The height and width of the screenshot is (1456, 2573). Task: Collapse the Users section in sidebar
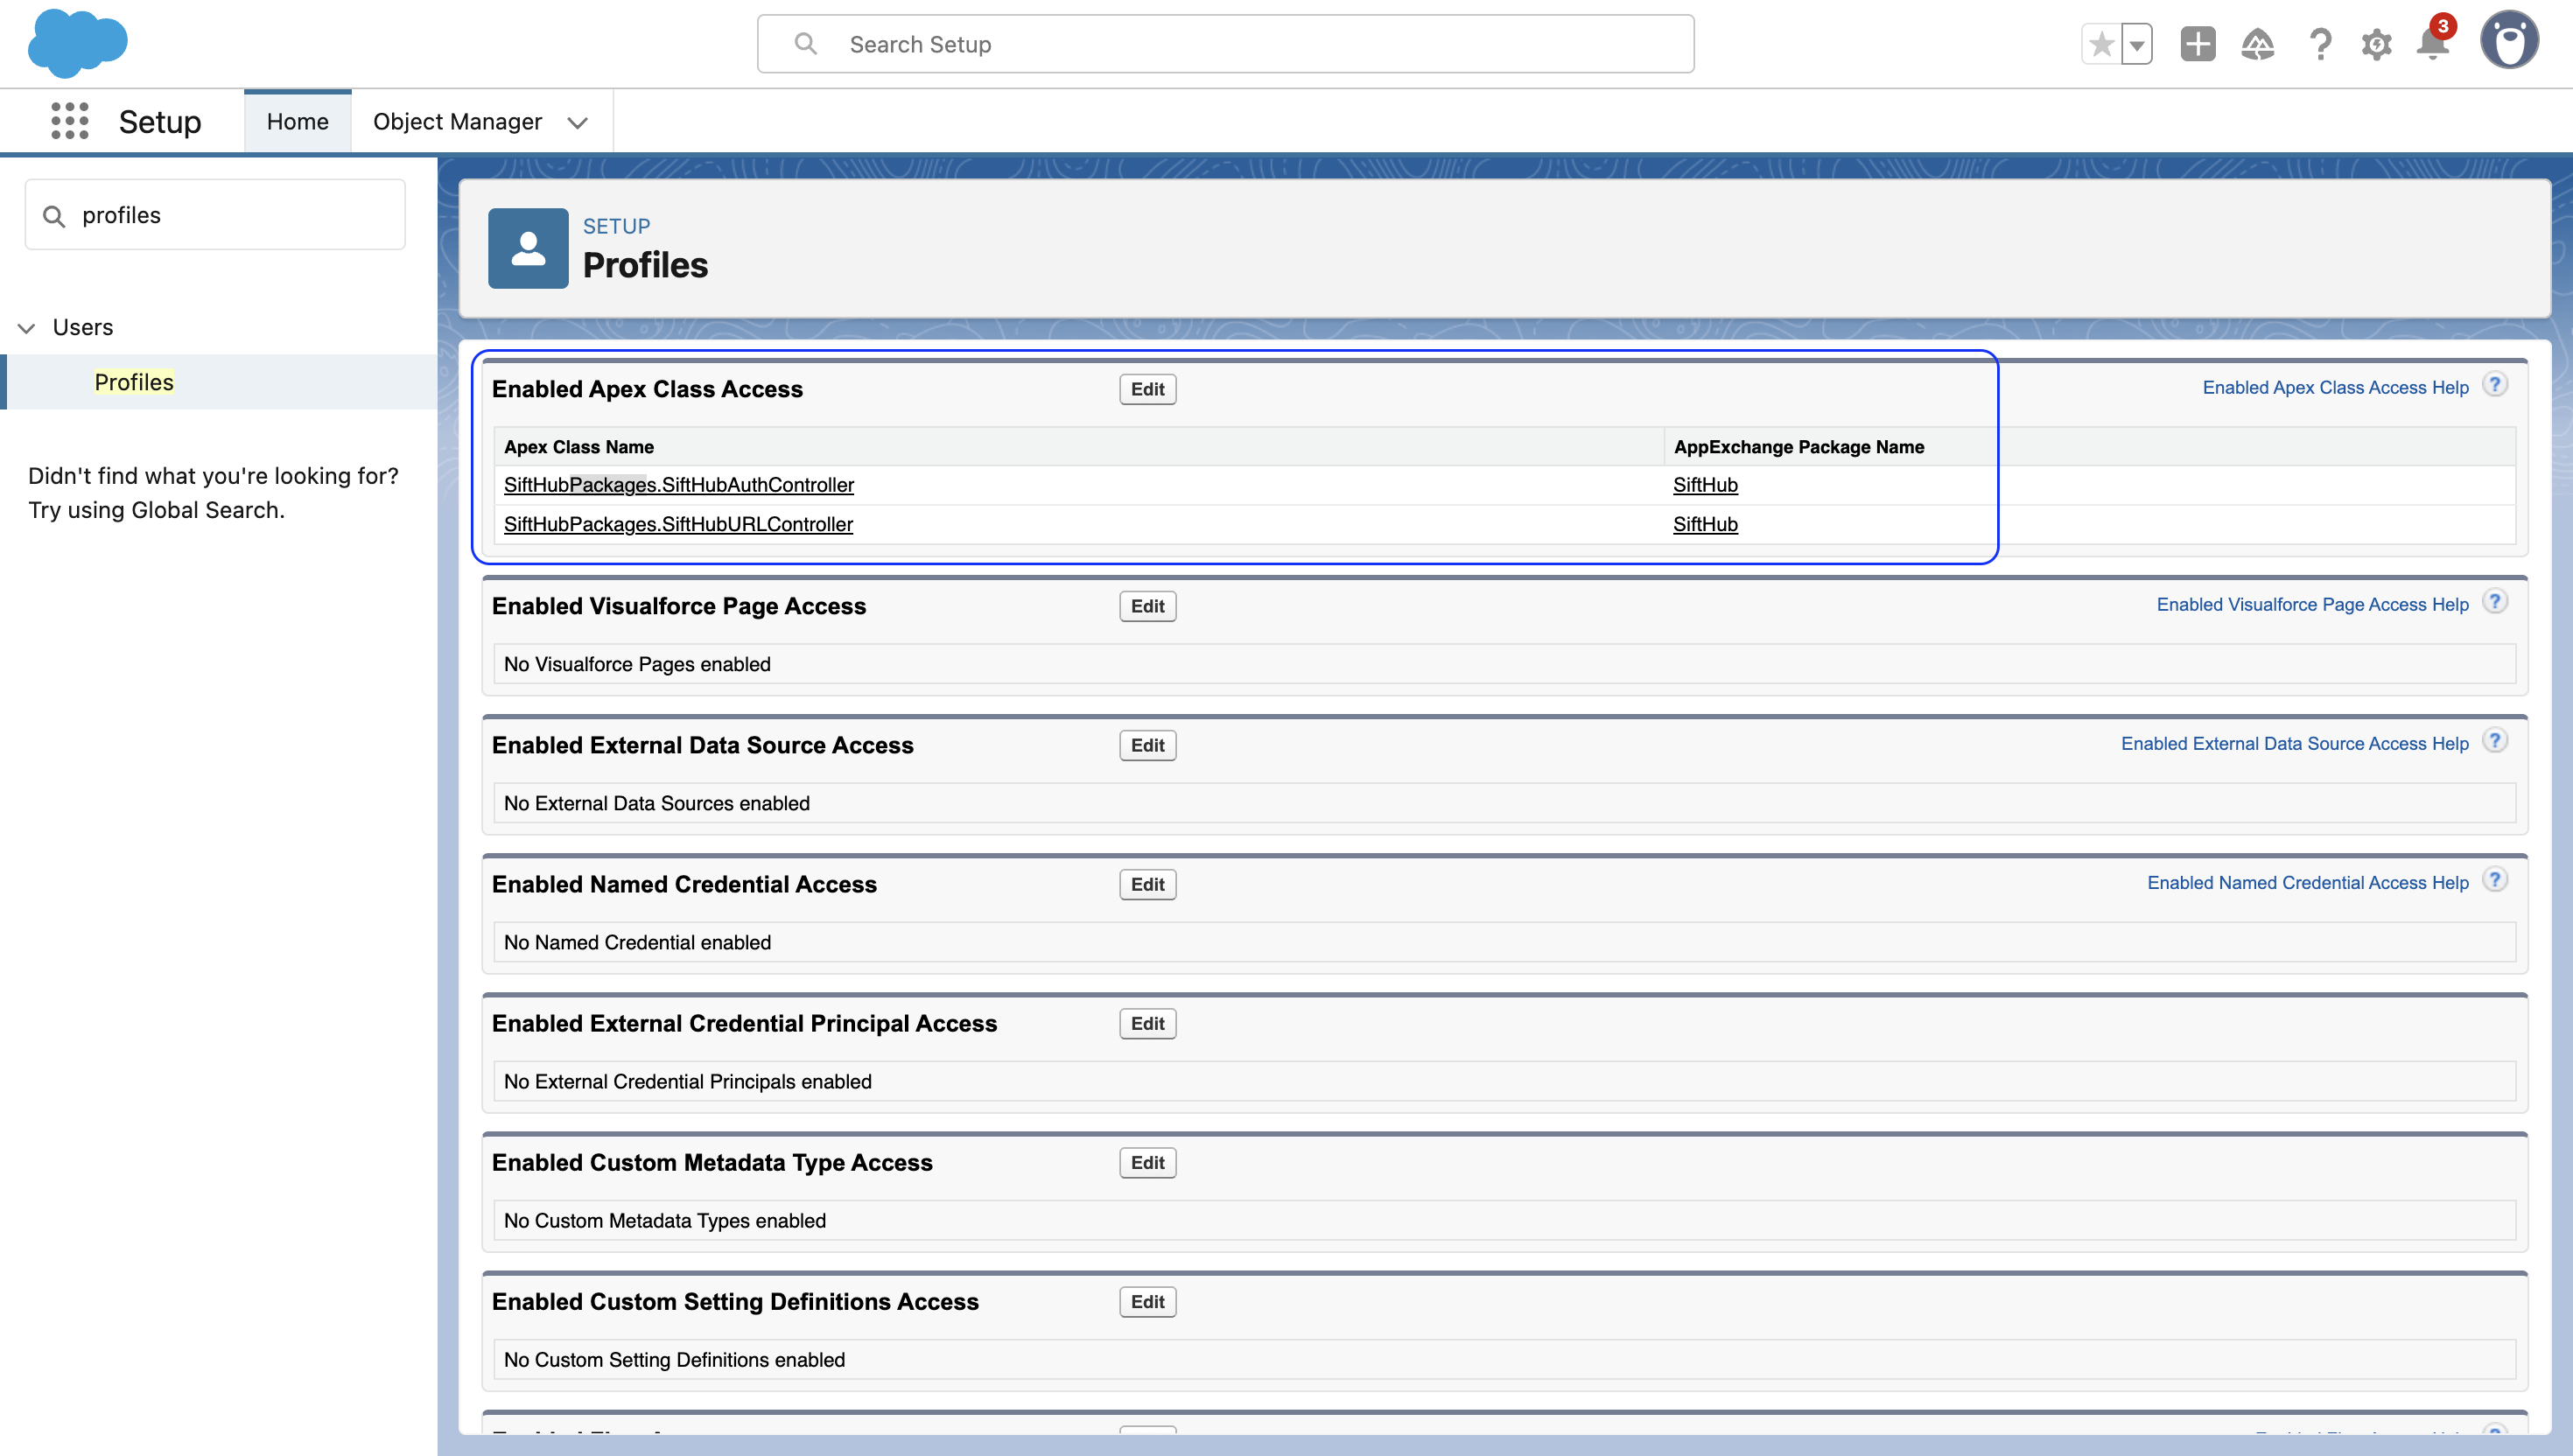coord(27,328)
